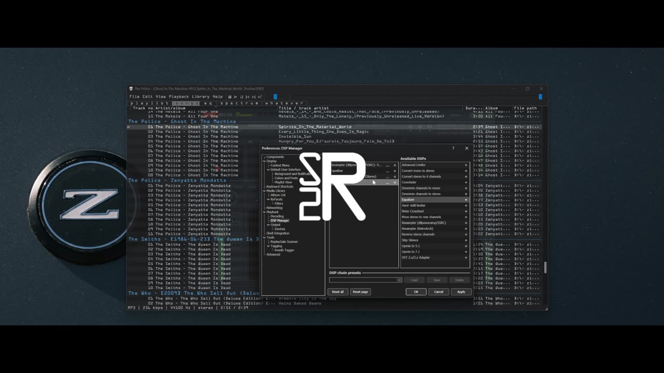Add Downmix channels to mono DSP
This screenshot has width=664, height=373.
(466, 188)
